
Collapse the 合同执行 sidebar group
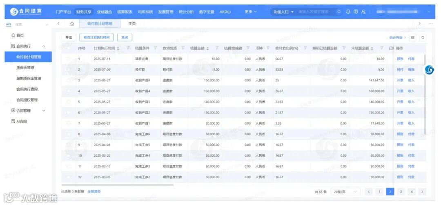coord(44,46)
